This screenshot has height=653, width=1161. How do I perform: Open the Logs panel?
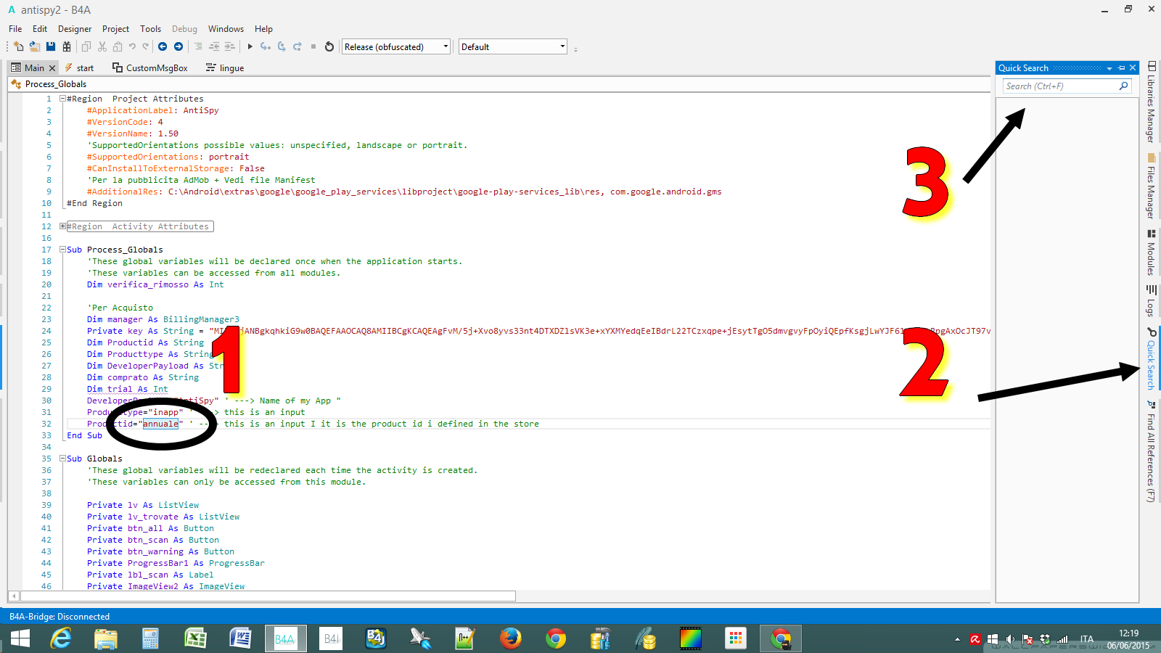click(x=1151, y=301)
